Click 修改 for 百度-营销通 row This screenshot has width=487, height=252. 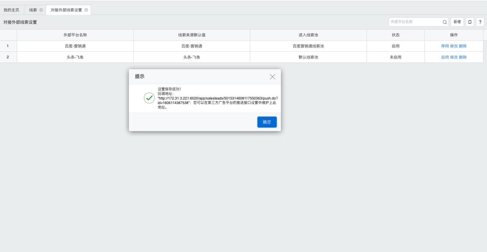tap(454, 46)
